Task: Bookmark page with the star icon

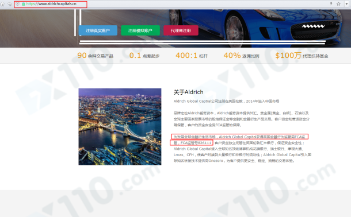Action: 338,4
